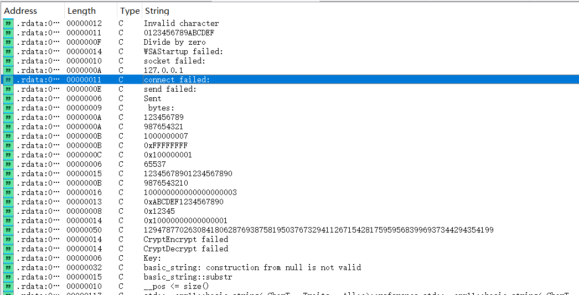Sort by the Address column header
The width and height of the screenshot is (579, 295).
coord(21,11)
